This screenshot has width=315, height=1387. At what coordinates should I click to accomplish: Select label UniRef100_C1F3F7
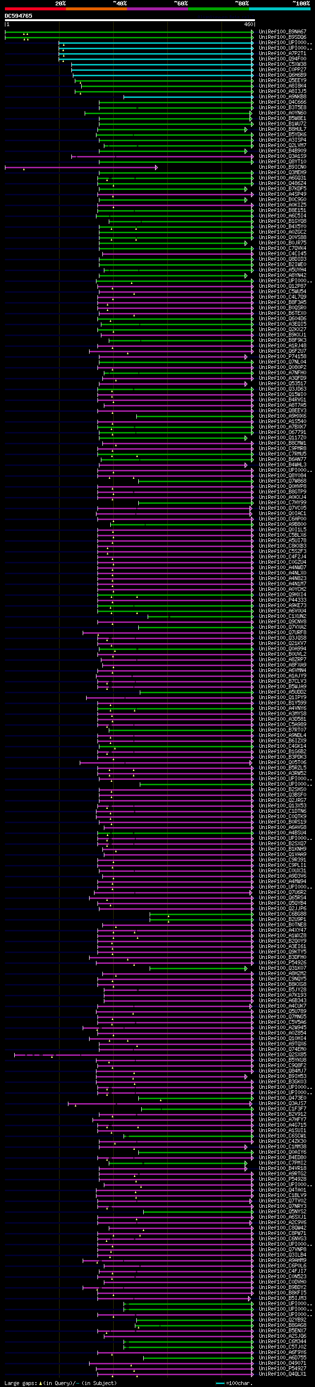[282, 1108]
